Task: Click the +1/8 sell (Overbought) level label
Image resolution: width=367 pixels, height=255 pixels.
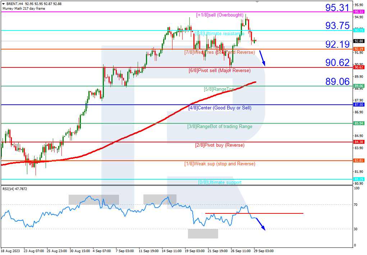Action: coord(220,15)
